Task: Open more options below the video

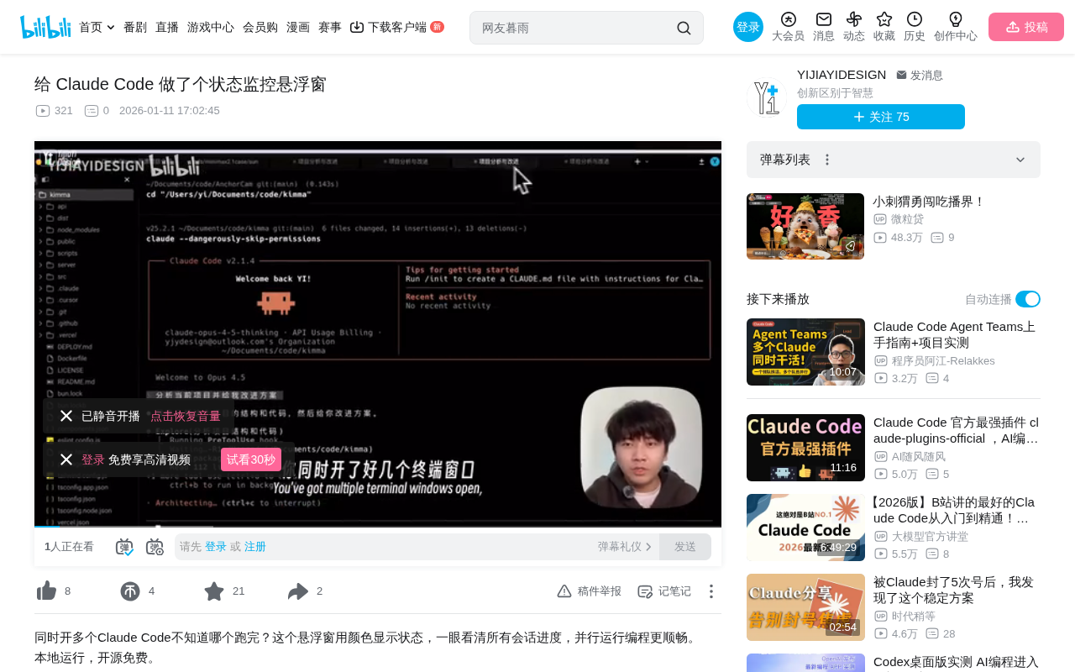Action: [x=711, y=591]
